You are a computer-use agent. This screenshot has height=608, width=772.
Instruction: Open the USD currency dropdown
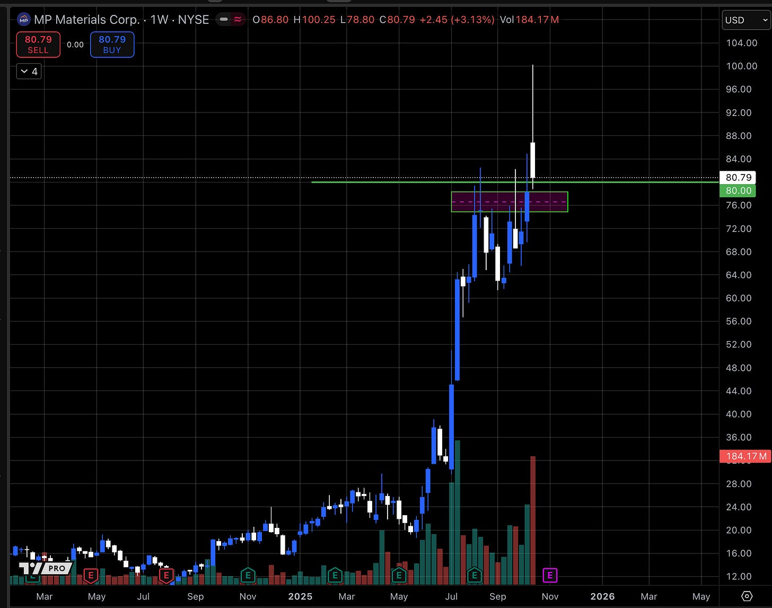click(746, 20)
